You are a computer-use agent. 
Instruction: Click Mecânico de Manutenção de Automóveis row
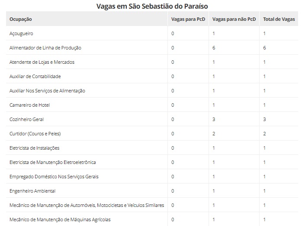coord(87,205)
